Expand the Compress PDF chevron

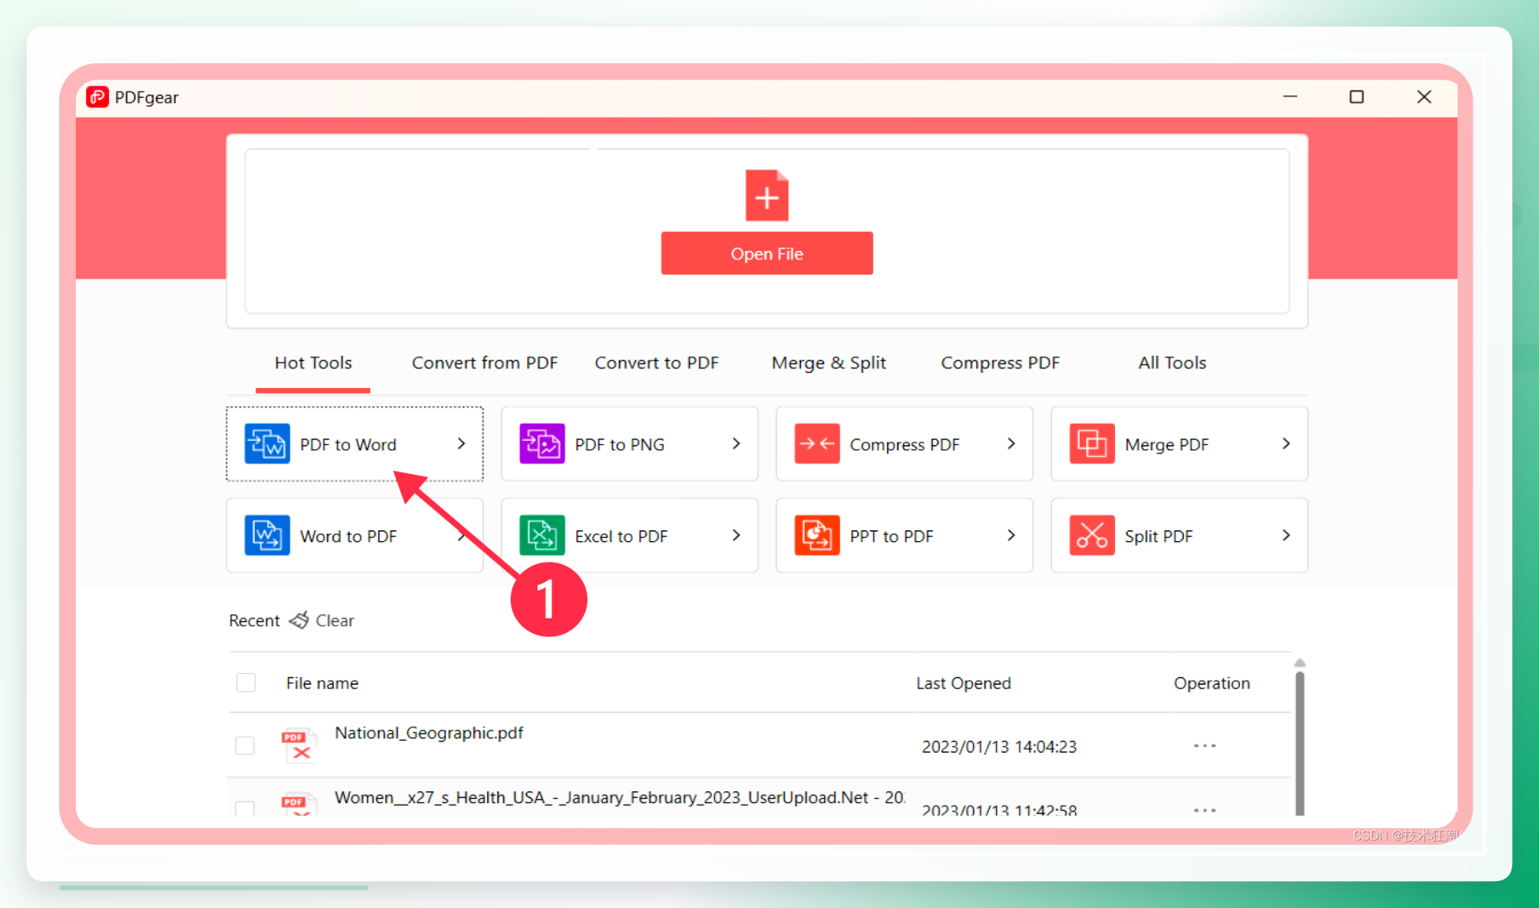(1011, 443)
